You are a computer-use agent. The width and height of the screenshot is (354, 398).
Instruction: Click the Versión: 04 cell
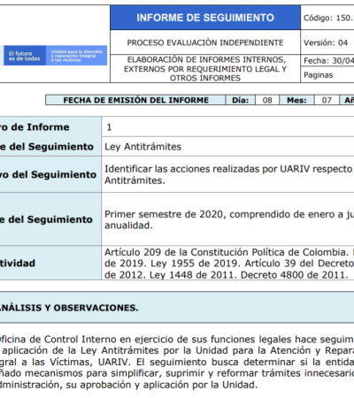pos(327,42)
